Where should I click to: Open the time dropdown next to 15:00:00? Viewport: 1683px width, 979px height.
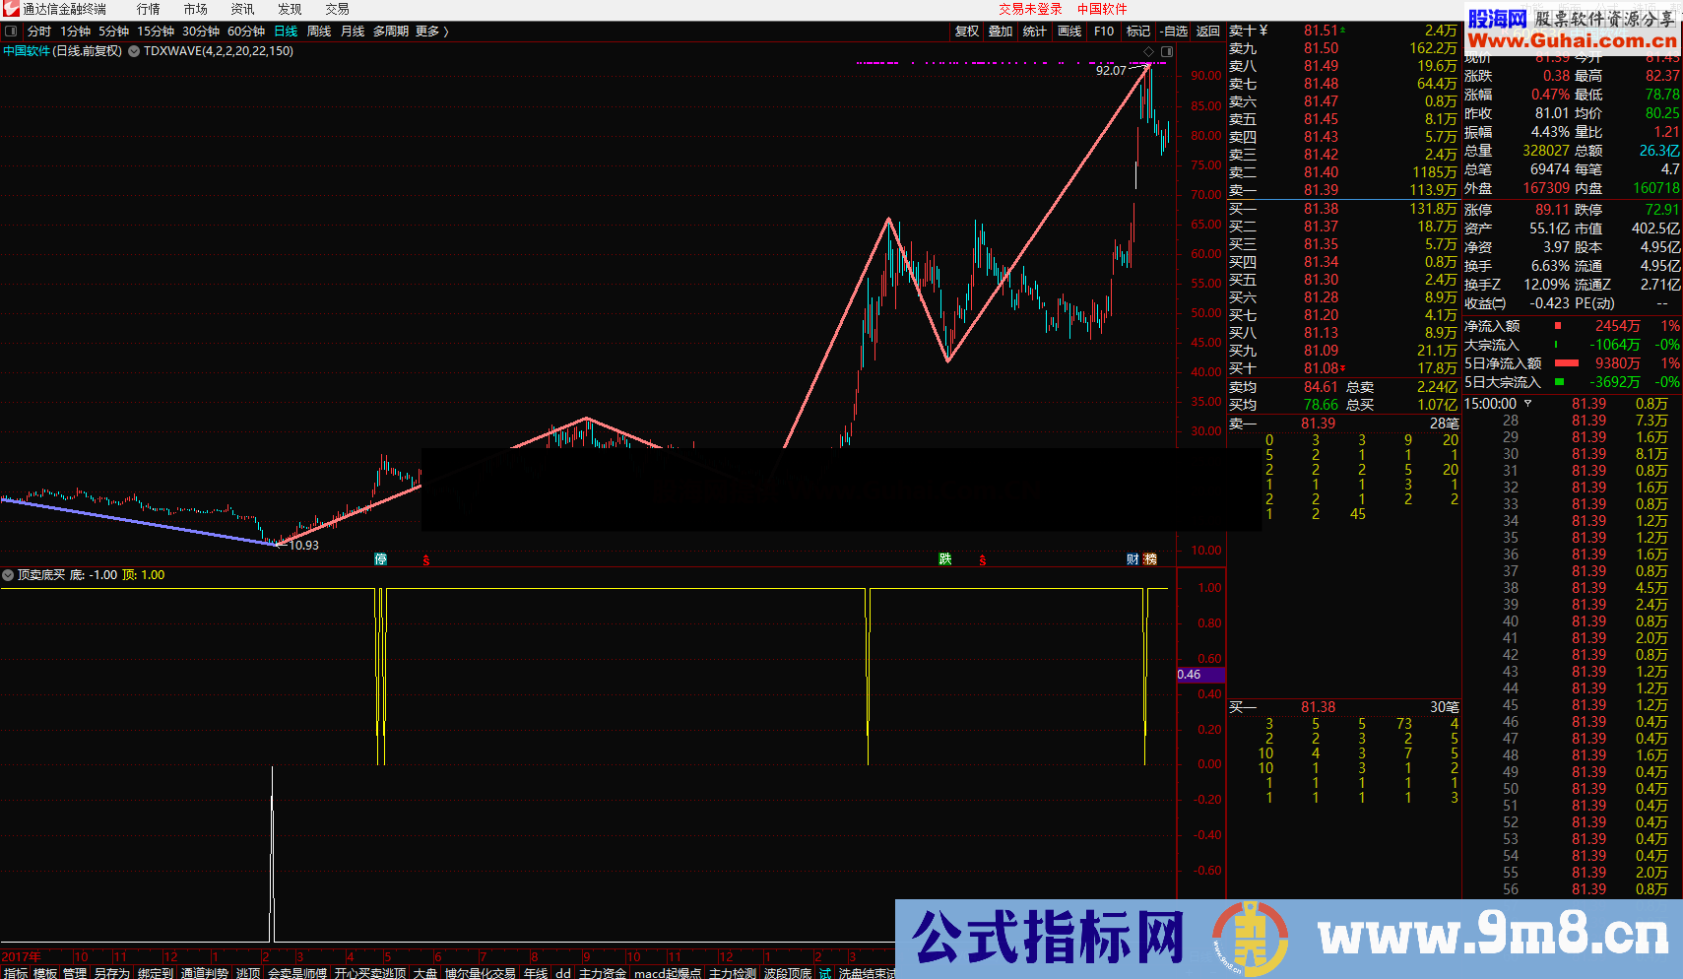tap(1528, 404)
